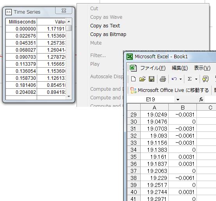This screenshot has height=201, width=216.
Task: Select column A header in Excel
Action: [154, 108]
